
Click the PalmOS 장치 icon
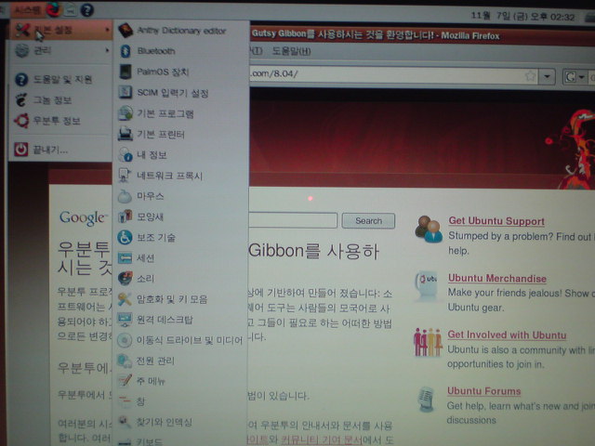coord(126,72)
